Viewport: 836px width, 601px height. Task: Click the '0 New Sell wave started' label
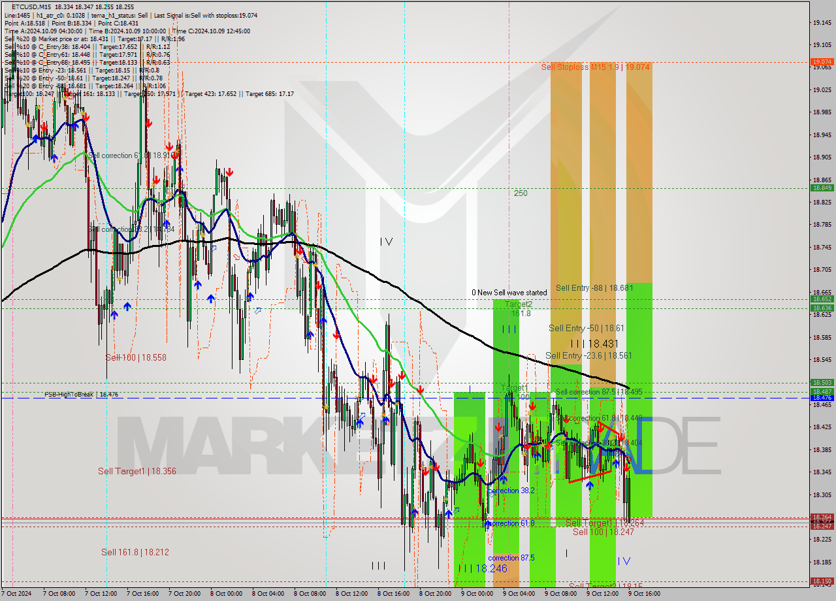click(509, 293)
